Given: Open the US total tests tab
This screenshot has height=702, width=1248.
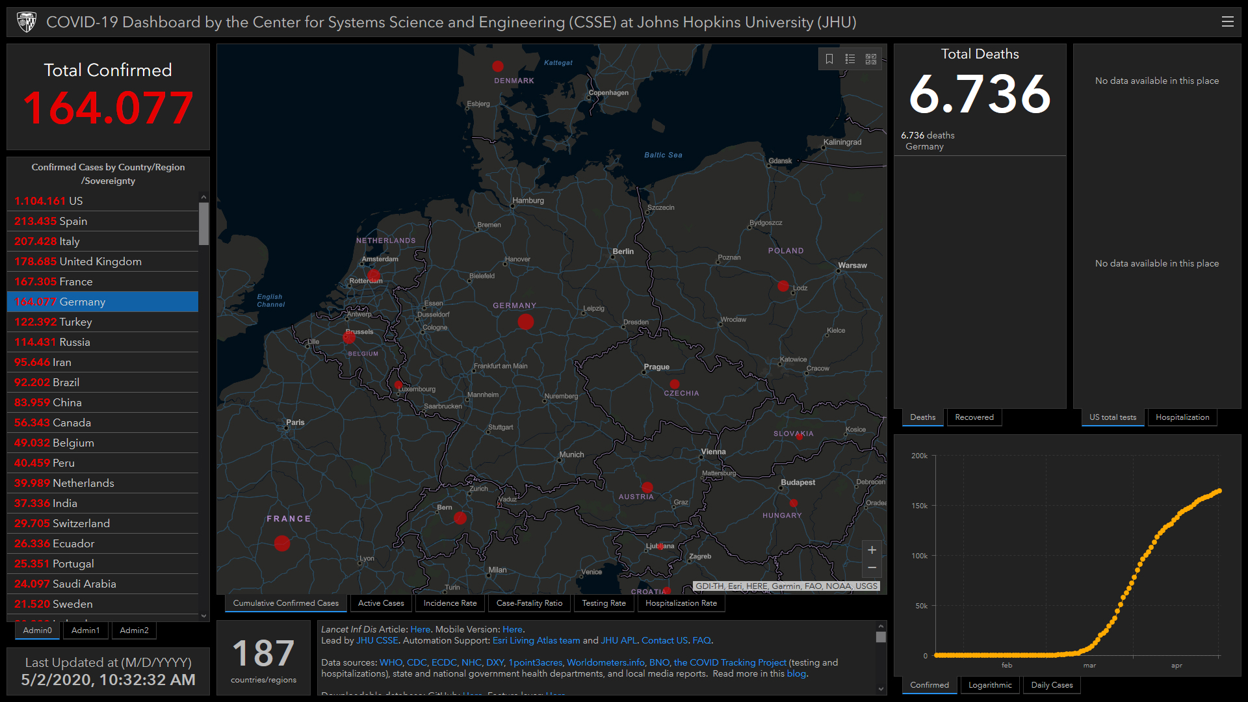Looking at the screenshot, I should 1113,417.
